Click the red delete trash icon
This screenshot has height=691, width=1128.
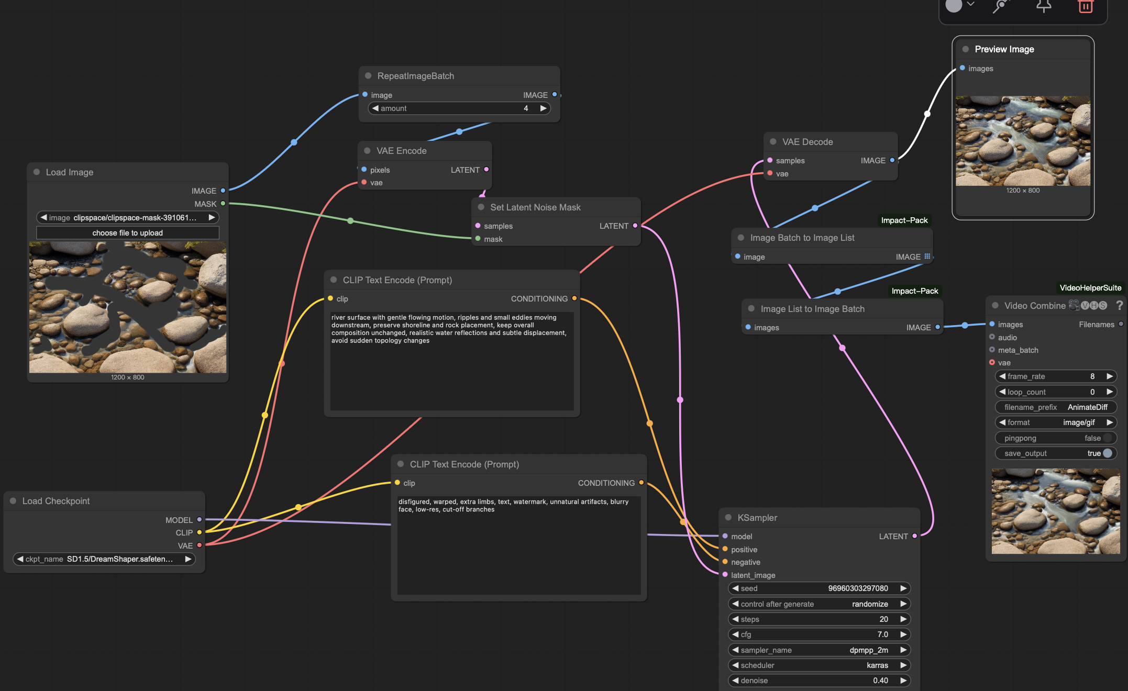pyautogui.click(x=1085, y=6)
